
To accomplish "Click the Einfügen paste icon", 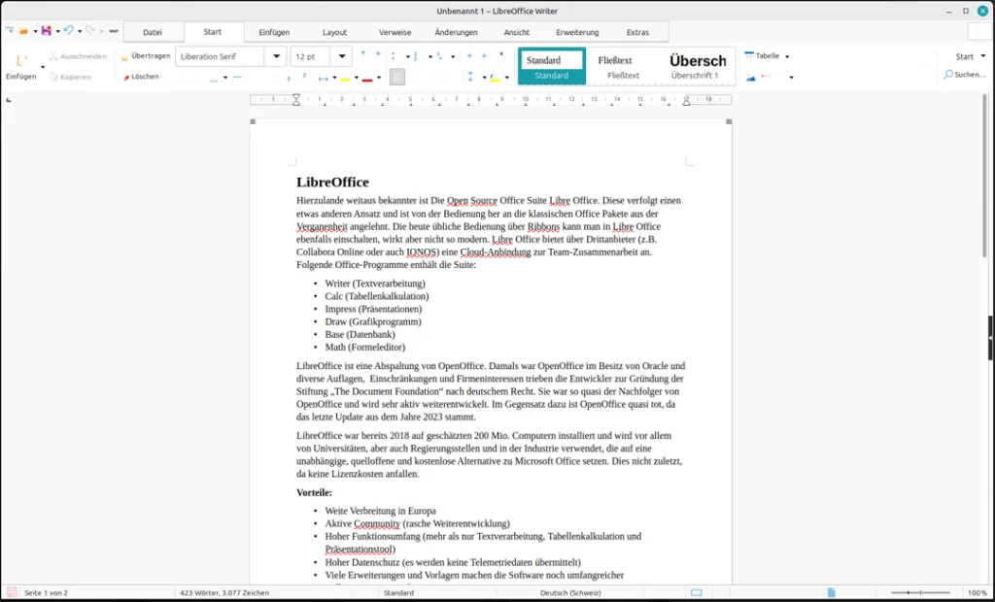I will click(21, 61).
